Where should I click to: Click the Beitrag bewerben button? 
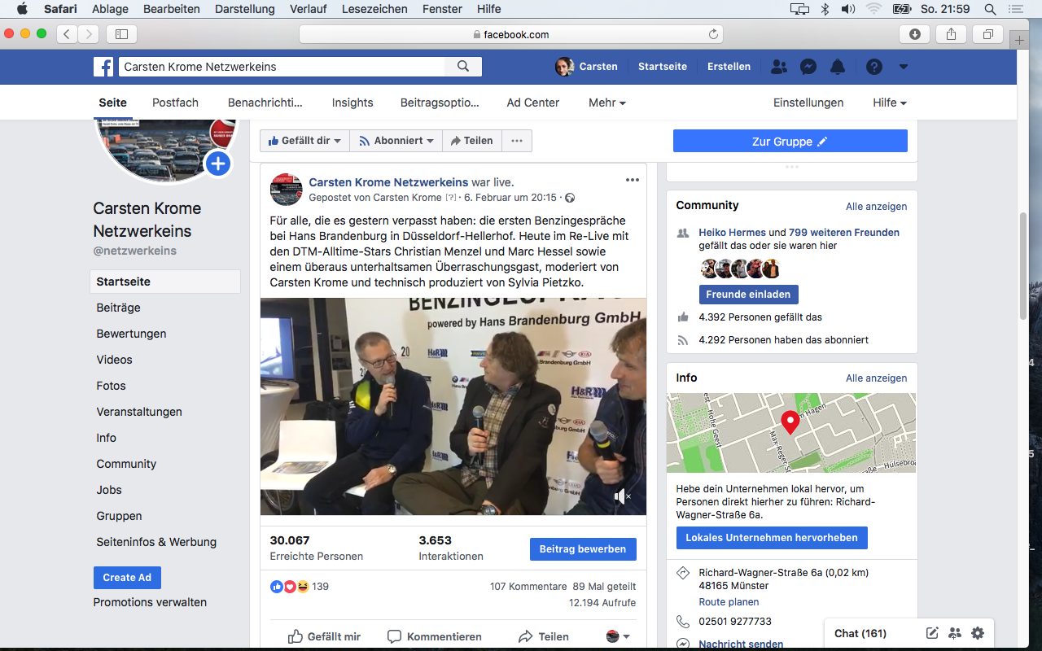click(583, 549)
